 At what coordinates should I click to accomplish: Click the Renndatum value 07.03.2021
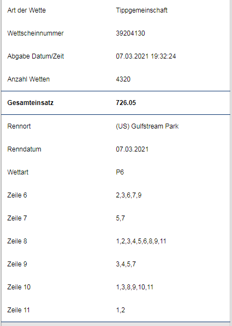(132, 149)
